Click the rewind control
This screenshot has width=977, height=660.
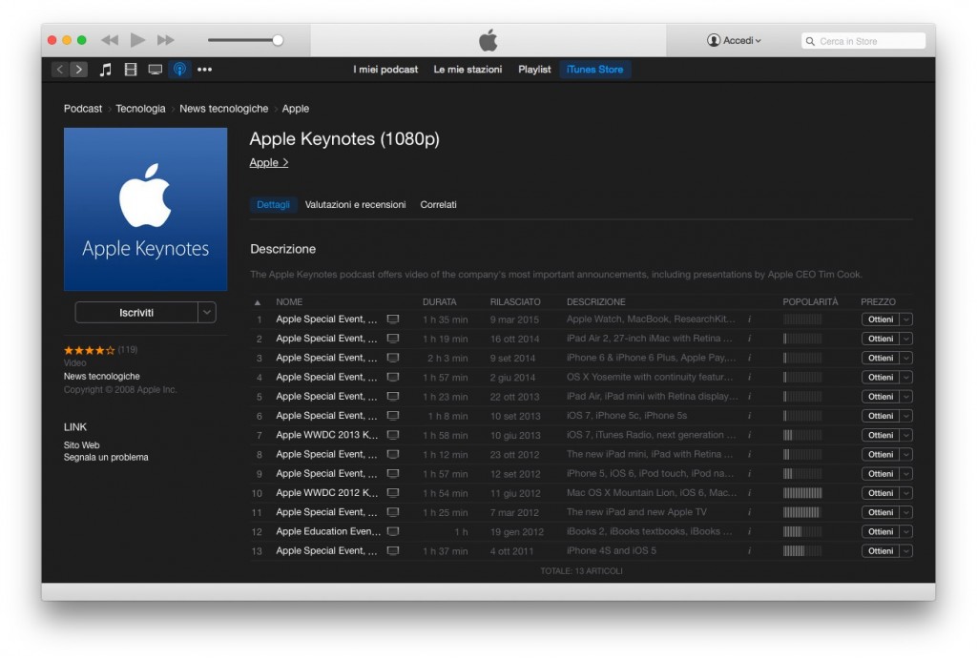click(x=109, y=40)
